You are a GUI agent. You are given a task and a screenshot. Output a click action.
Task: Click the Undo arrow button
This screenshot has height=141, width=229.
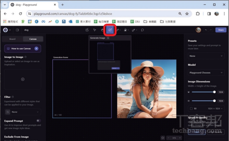click(206, 30)
